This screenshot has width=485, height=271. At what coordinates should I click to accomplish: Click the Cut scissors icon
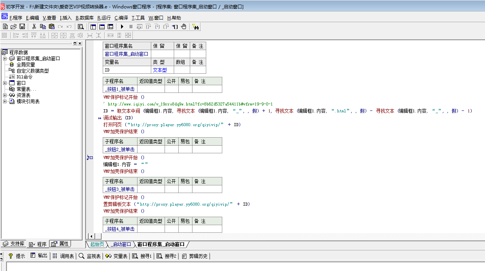(34, 26)
